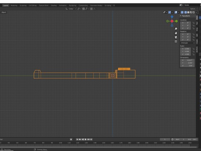Jump to timeline start frame
The width and height of the screenshot is (201, 151).
click(x=77, y=139)
